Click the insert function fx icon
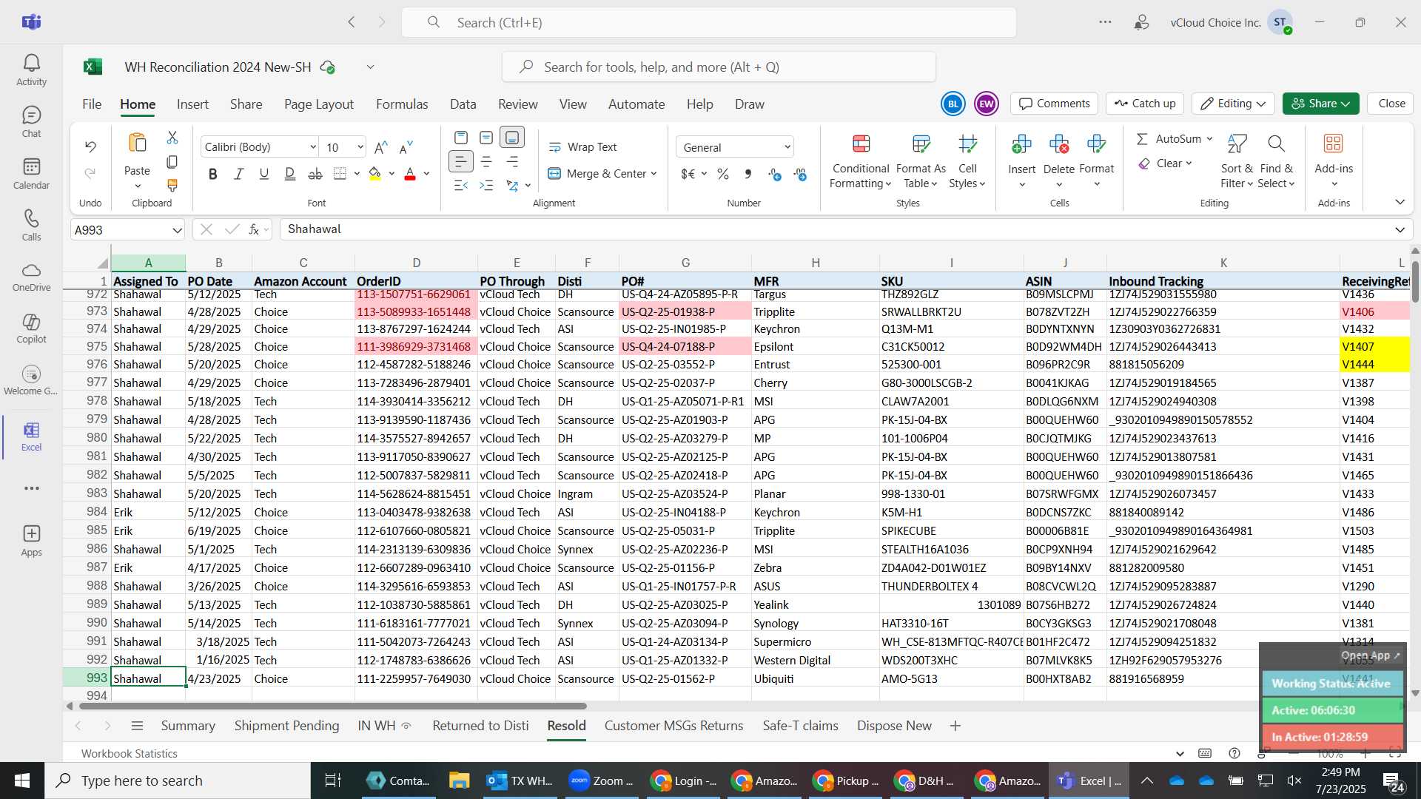Screen dimensions: 1421x799 [x=254, y=229]
